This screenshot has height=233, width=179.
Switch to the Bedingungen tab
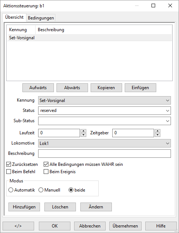pos(41,18)
